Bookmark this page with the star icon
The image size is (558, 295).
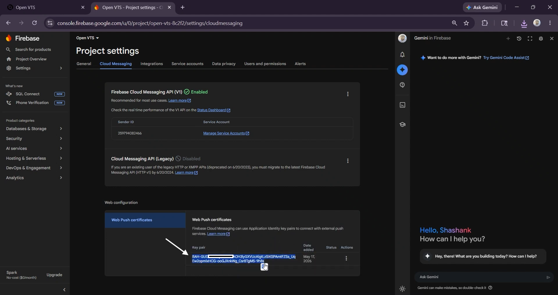point(466,23)
